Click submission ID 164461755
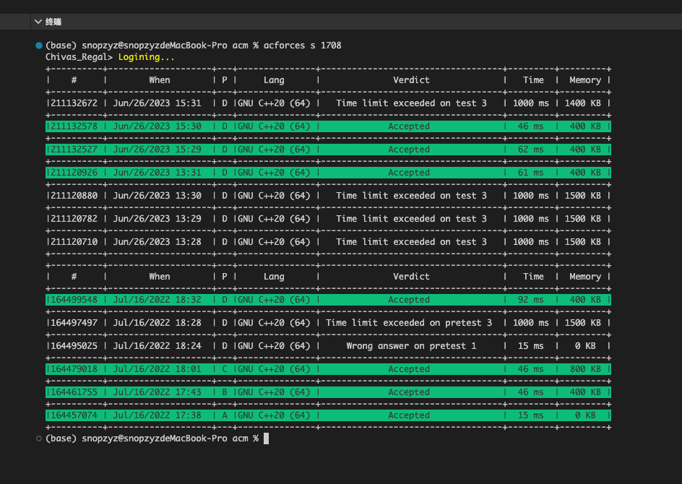Image resolution: width=682 pixels, height=484 pixels. [74, 392]
